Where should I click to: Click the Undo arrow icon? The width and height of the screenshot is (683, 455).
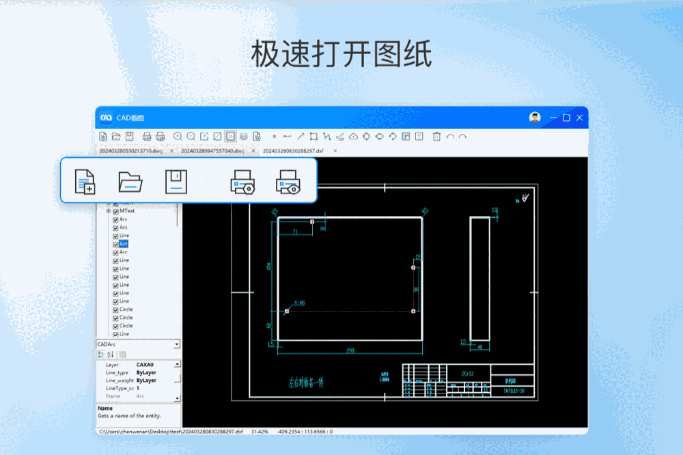[449, 136]
